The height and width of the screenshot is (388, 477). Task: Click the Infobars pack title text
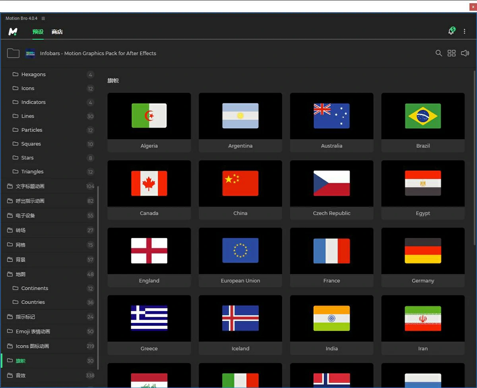[98, 53]
